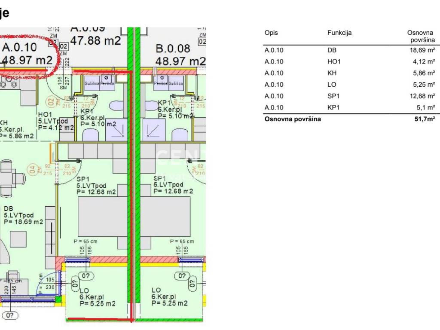Click the A.0.09 47.88 m2 label
Screen dimensions: 440x330
95,35
